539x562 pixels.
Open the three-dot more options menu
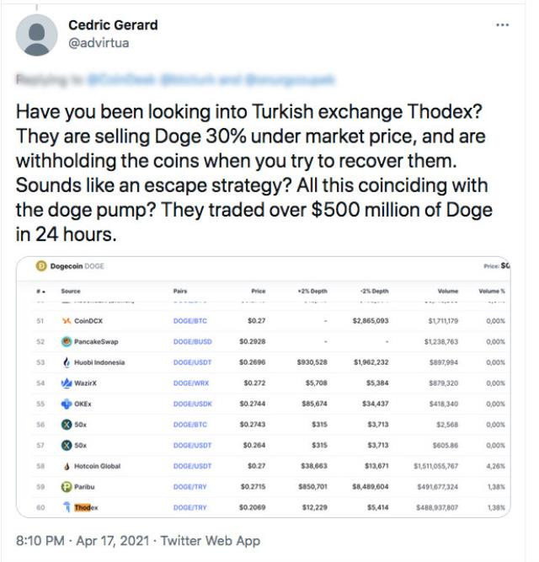[502, 24]
